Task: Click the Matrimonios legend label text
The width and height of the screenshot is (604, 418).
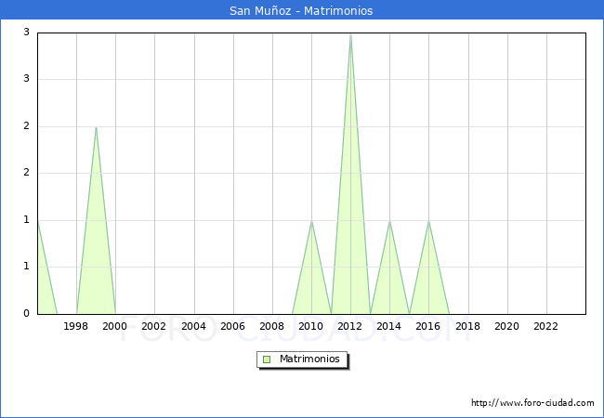Action: pos(310,359)
